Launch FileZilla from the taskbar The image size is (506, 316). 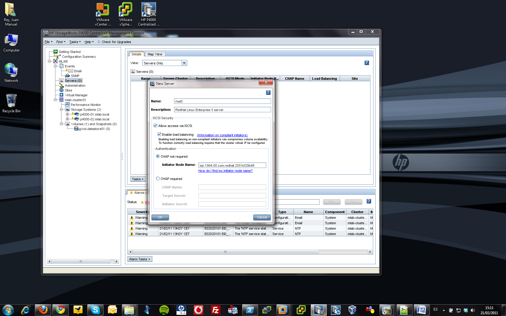tap(215, 310)
